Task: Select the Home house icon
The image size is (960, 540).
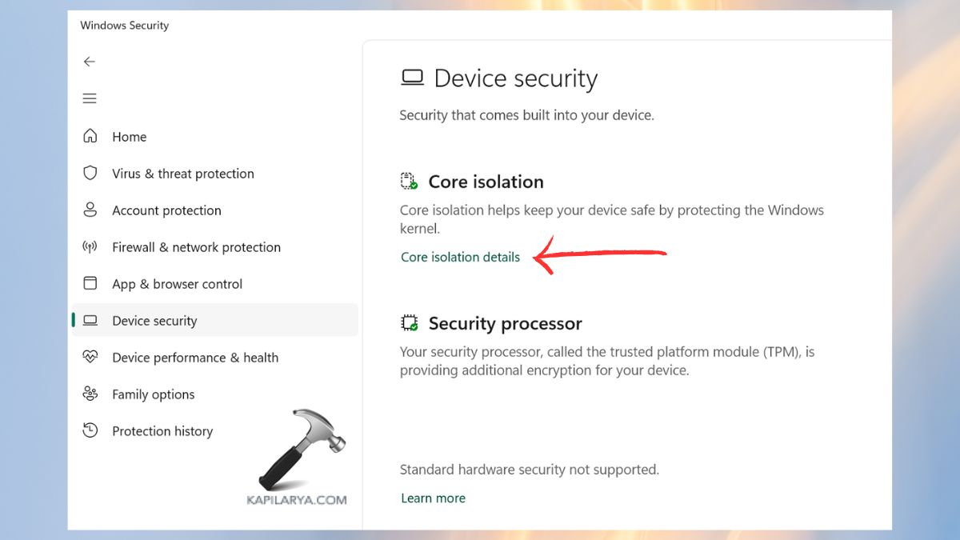Action: (x=90, y=136)
